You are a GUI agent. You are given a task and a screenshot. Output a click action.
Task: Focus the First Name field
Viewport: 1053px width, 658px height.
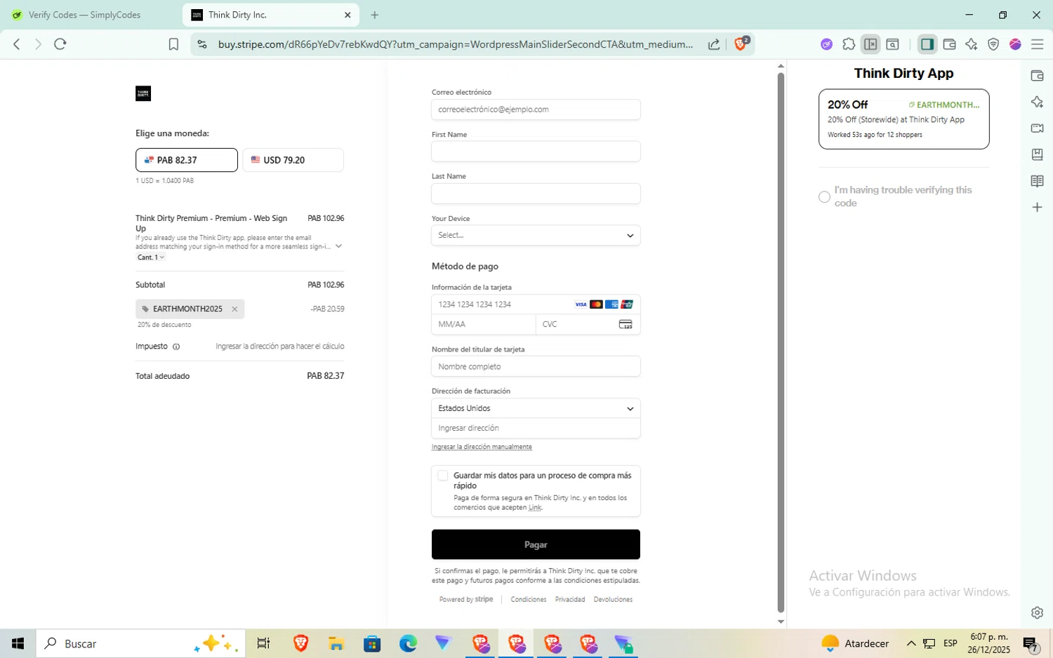tap(536, 152)
